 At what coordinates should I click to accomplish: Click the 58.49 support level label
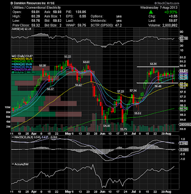[x=158, y=86]
